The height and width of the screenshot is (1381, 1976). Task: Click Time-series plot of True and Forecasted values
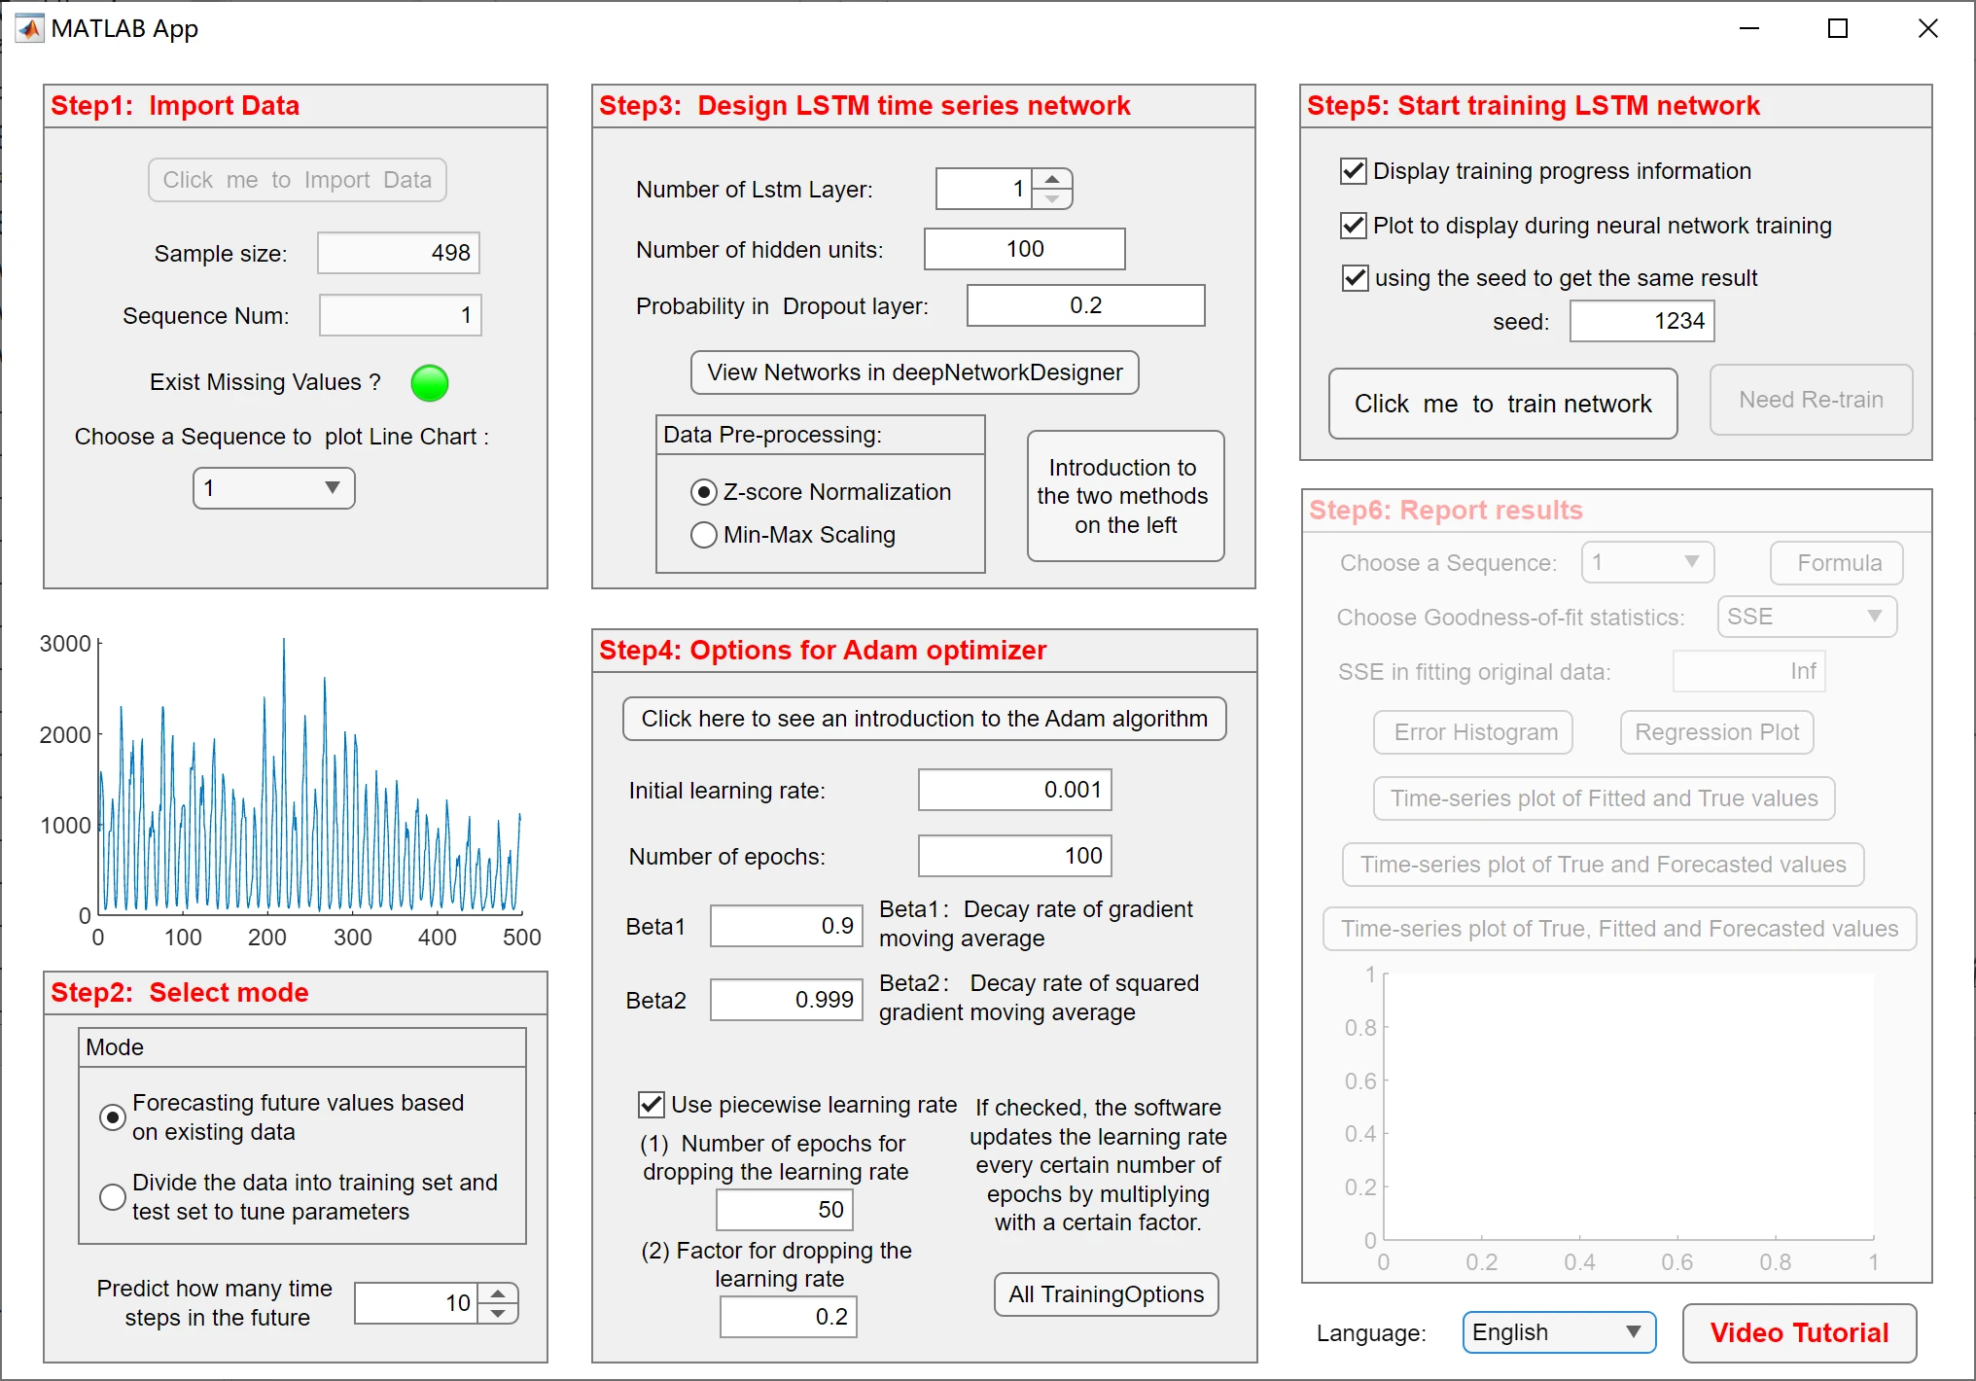pyautogui.click(x=1604, y=865)
